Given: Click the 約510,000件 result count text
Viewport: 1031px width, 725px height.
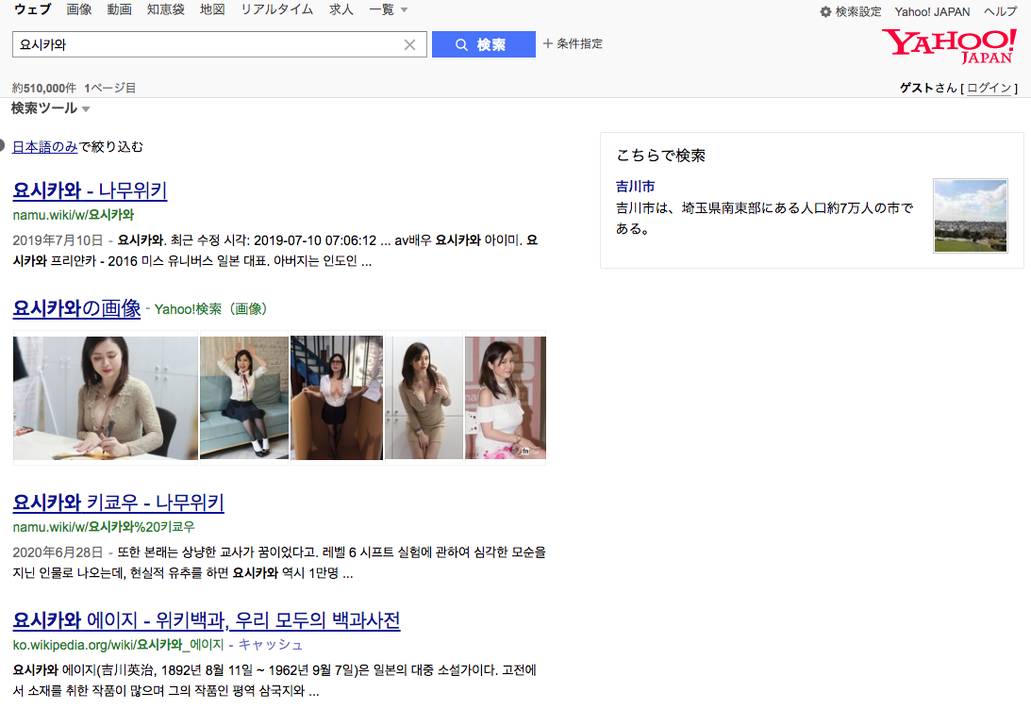Looking at the screenshot, I should tap(44, 88).
